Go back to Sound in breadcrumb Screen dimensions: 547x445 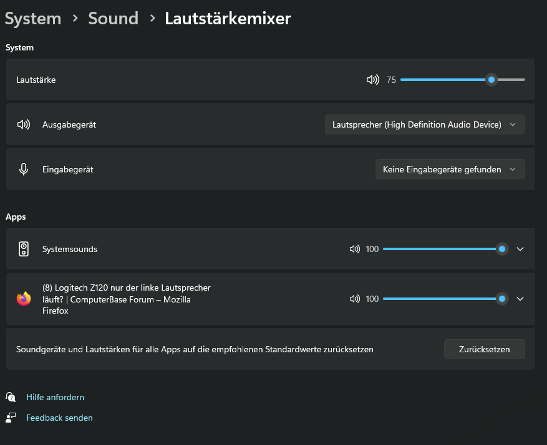[x=112, y=19]
